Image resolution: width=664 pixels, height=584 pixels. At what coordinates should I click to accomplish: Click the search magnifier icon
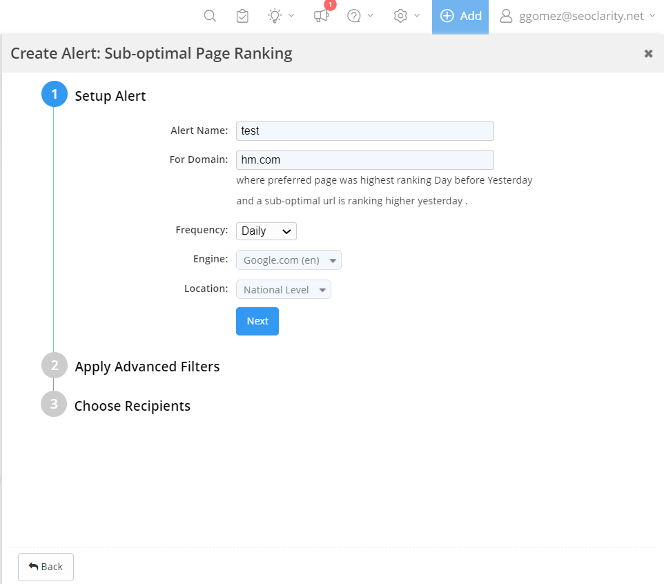(211, 16)
